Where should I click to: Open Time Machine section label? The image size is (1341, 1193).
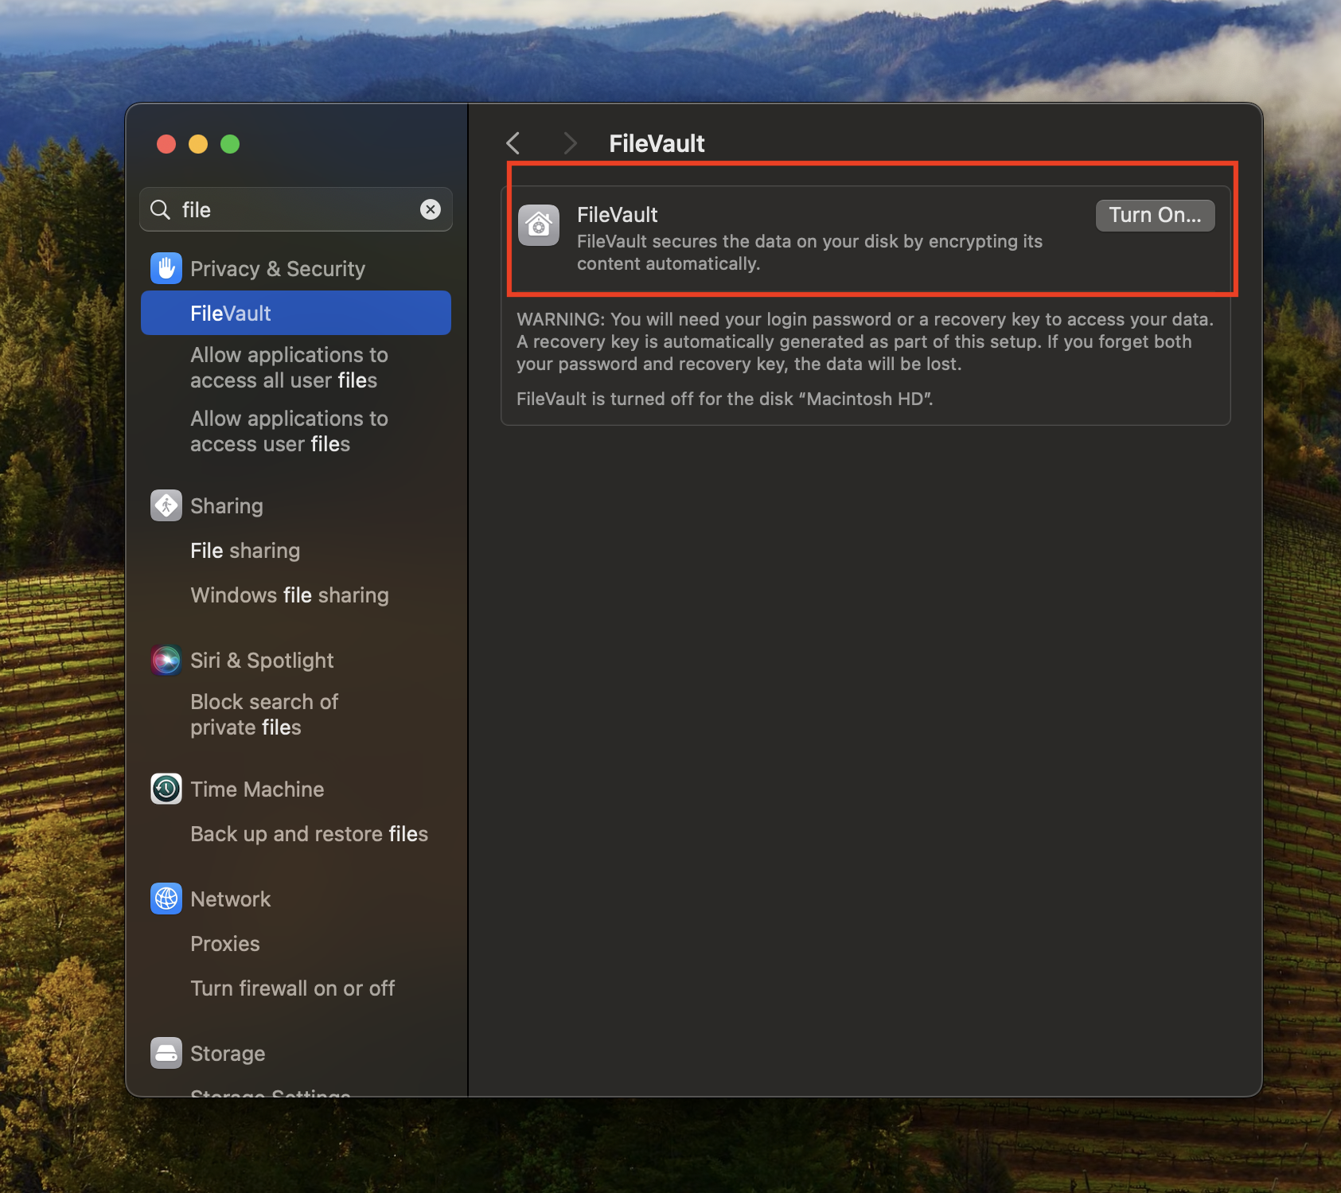pos(257,789)
